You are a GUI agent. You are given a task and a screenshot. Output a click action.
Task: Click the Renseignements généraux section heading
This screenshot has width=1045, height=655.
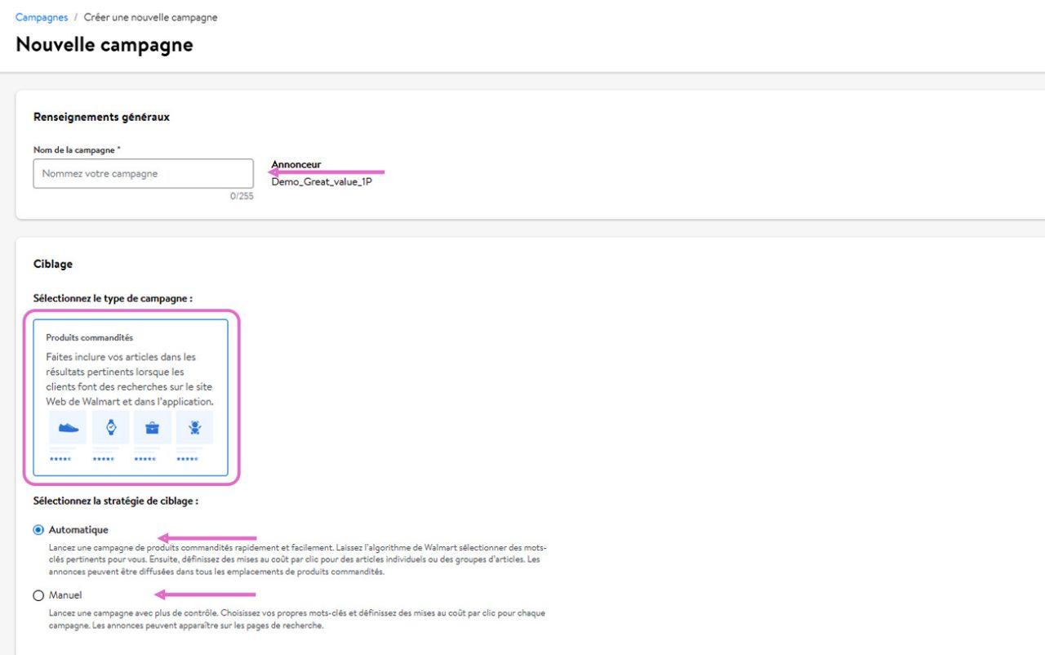pyautogui.click(x=101, y=117)
